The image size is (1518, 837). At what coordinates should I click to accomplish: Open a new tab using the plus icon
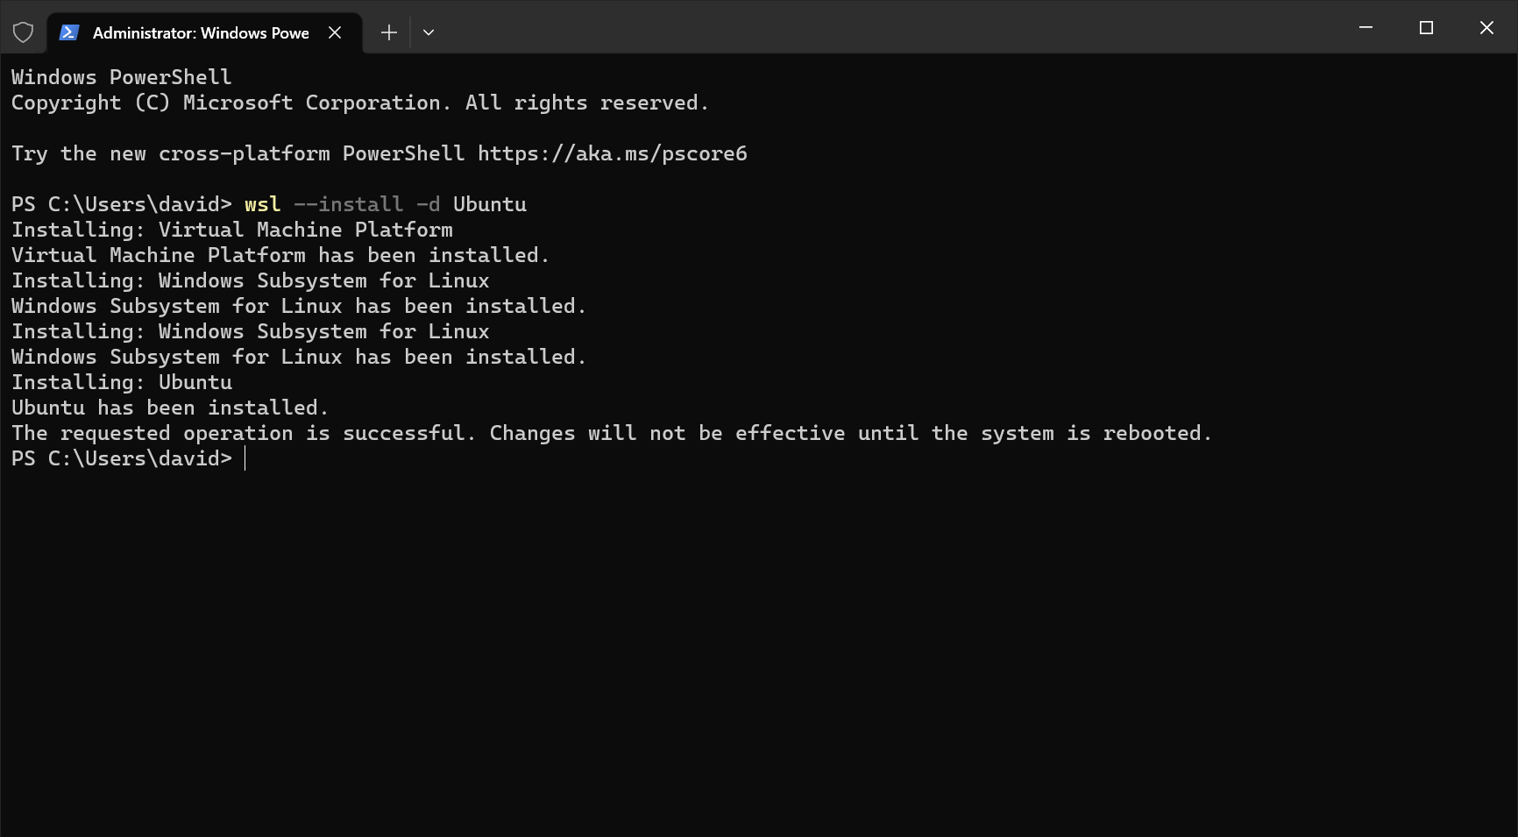(388, 32)
